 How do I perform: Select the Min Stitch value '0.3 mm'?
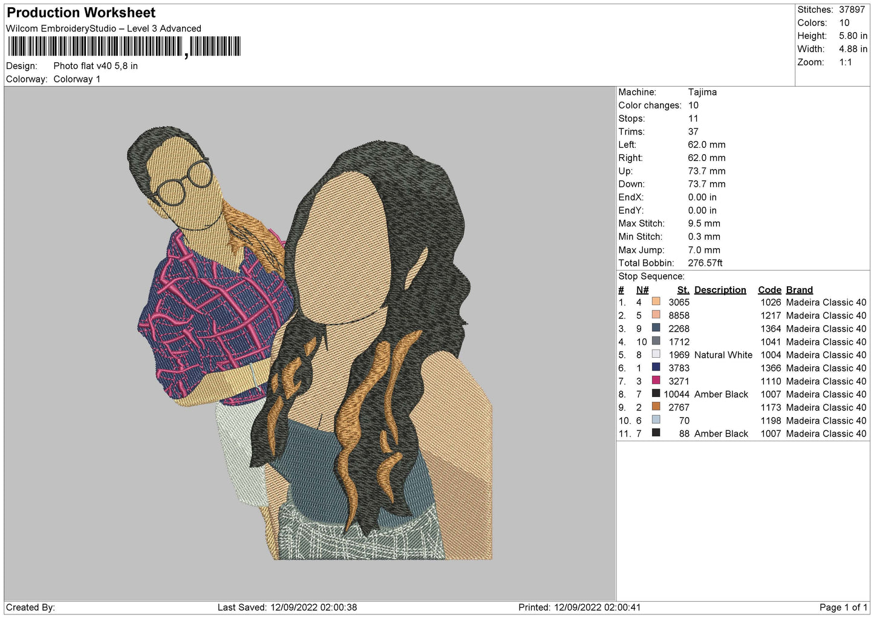point(704,237)
